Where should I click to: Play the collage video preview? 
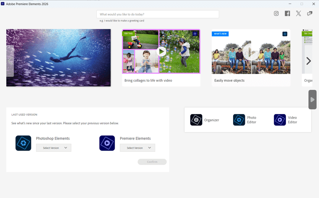[161, 51]
